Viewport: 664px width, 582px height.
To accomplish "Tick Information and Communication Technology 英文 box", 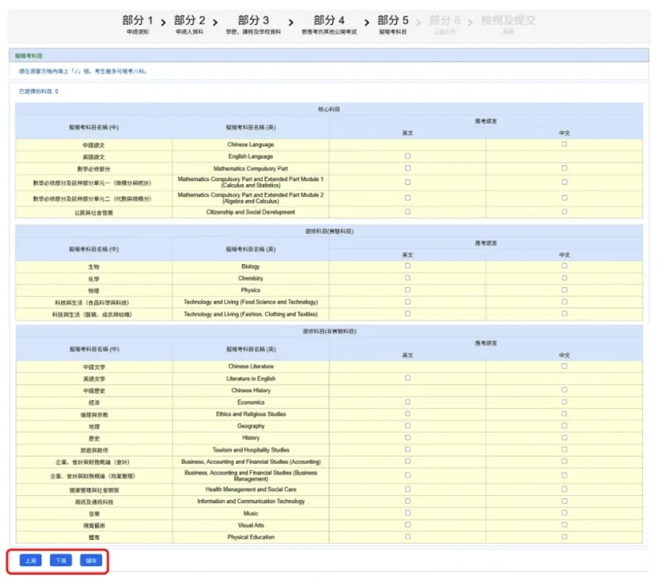I will click(x=407, y=500).
